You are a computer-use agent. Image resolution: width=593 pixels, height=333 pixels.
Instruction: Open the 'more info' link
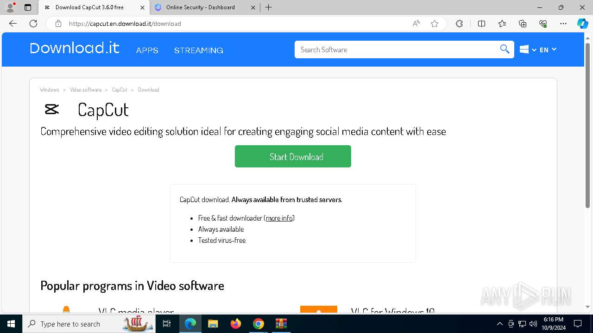(x=279, y=218)
